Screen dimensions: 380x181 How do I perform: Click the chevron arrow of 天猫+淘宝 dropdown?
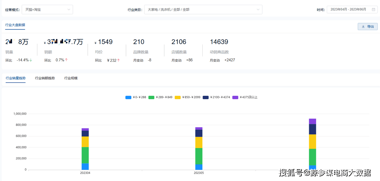69,10
